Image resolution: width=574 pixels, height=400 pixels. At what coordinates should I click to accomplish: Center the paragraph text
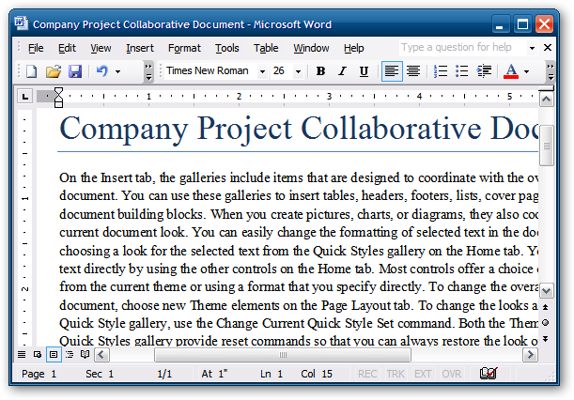coord(411,71)
